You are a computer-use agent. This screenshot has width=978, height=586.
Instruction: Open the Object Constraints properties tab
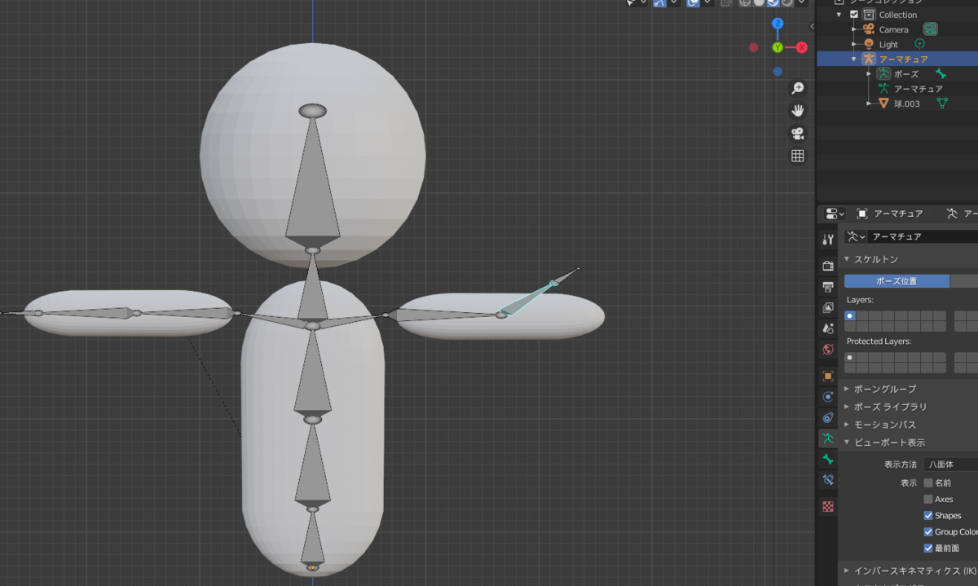pyautogui.click(x=828, y=417)
